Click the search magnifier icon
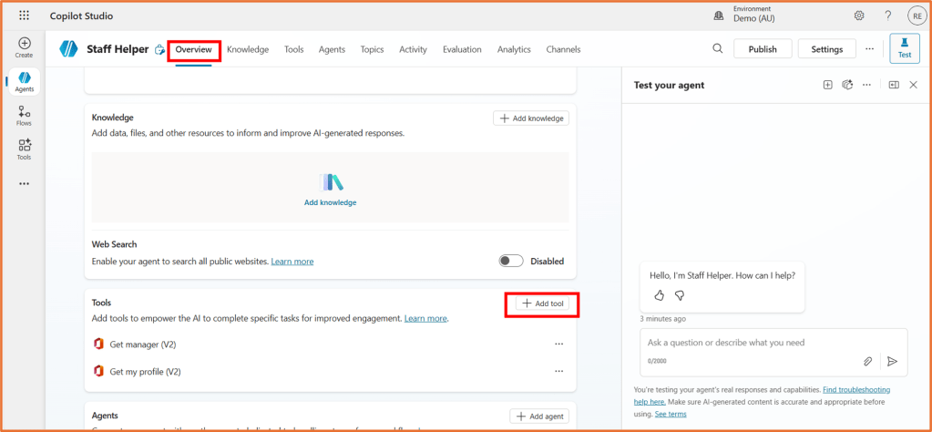 click(x=717, y=48)
